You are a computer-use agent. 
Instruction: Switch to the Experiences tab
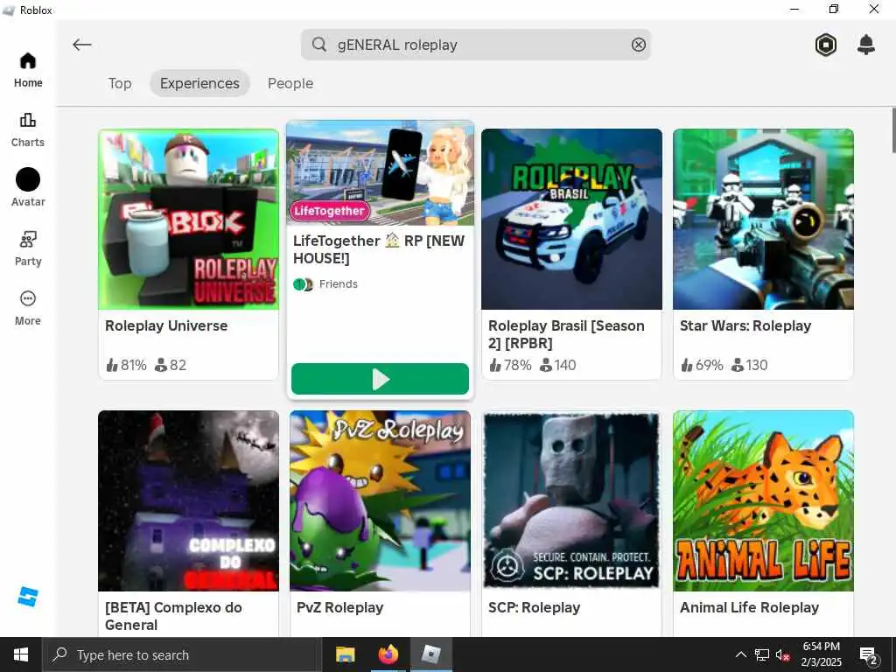tap(199, 83)
